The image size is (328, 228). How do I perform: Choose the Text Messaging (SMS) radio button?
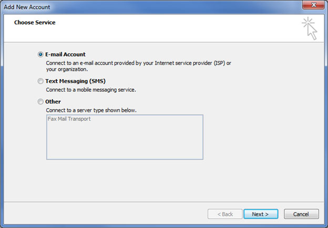[x=40, y=81]
